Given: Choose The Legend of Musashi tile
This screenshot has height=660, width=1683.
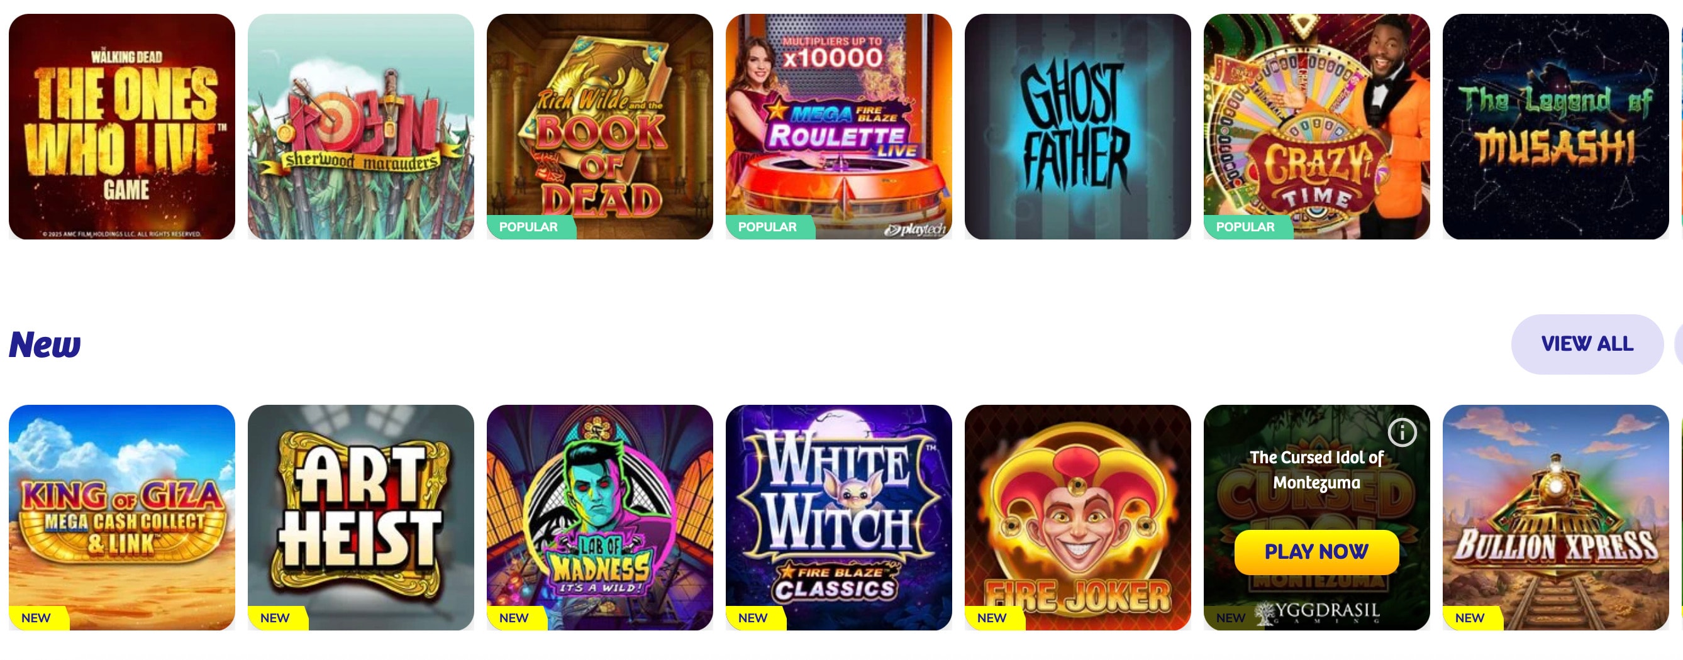Looking at the screenshot, I should pyautogui.click(x=1555, y=126).
